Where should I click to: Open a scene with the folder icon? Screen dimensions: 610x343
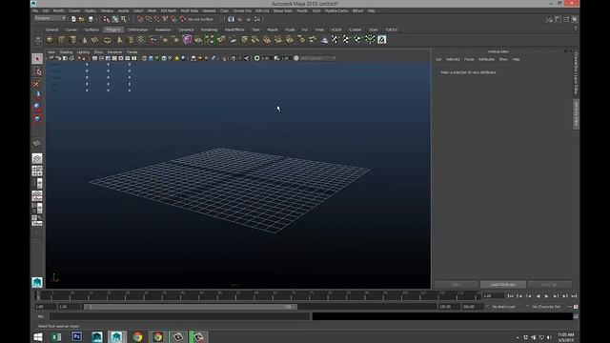(x=82, y=19)
